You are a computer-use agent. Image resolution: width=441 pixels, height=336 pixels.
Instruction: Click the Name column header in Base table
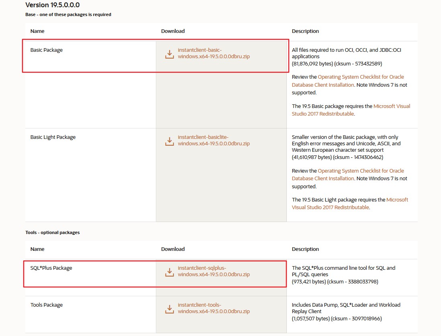click(x=37, y=31)
